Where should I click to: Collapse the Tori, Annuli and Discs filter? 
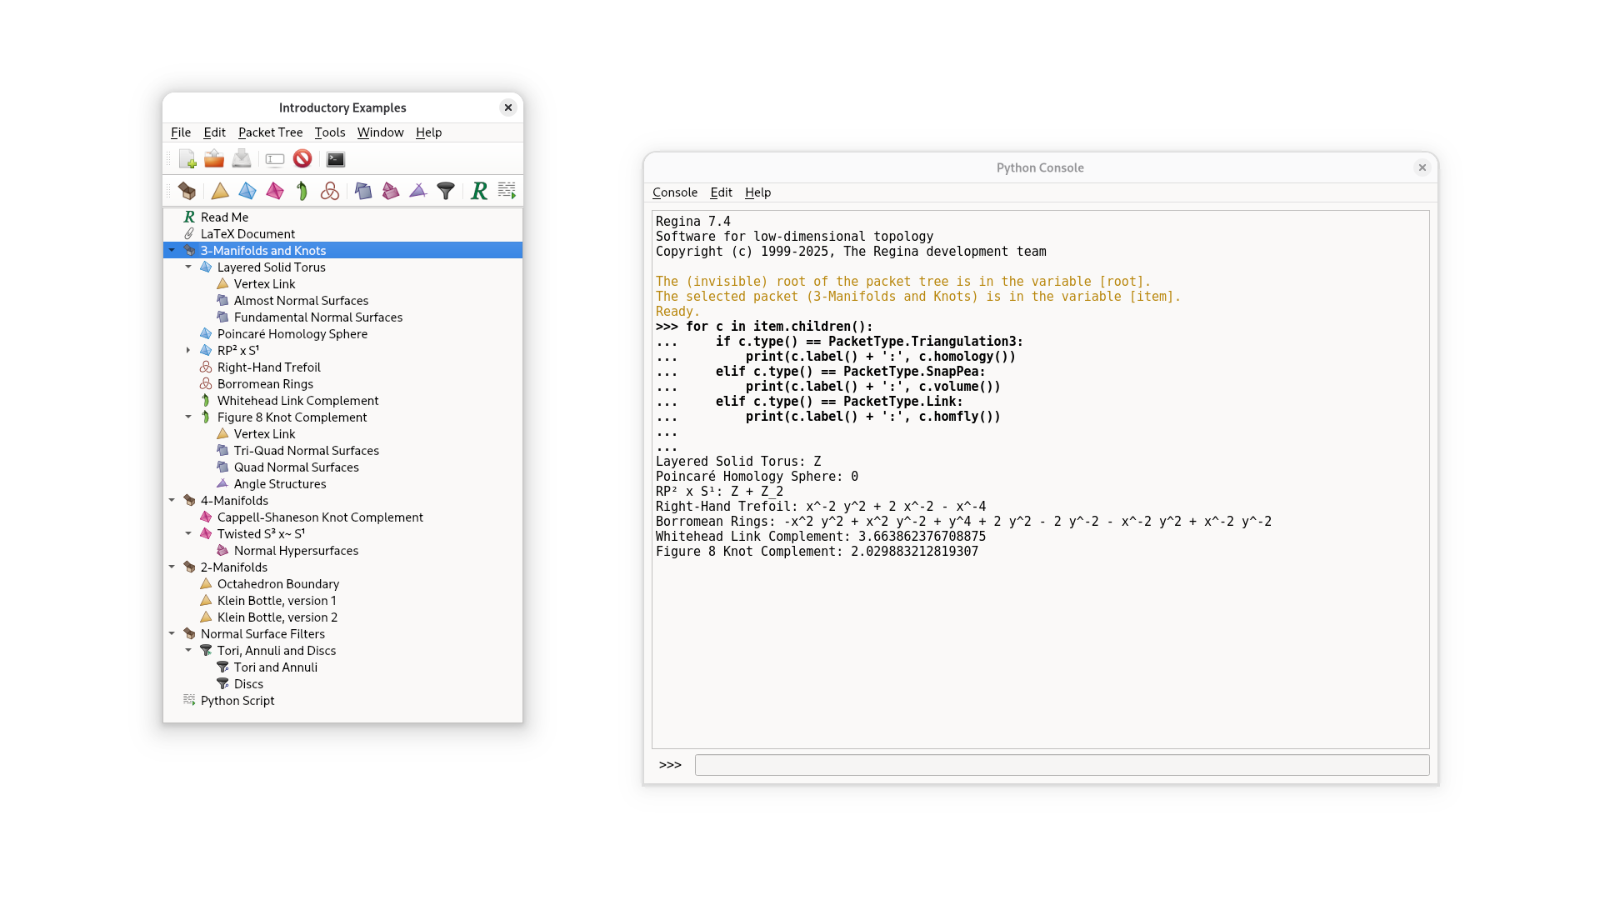coord(188,650)
